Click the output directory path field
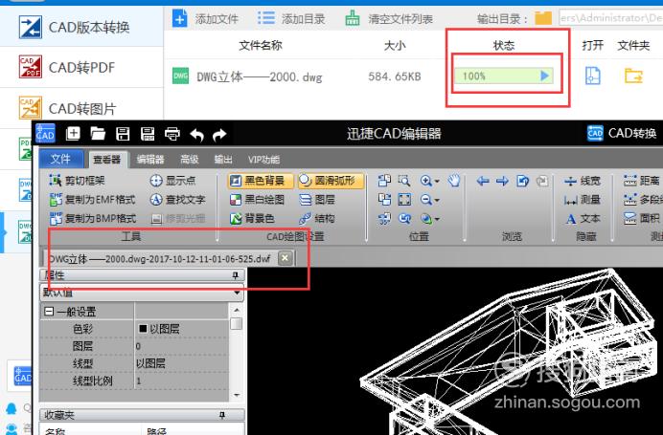Screen dimensions: 663x435 click(x=610, y=18)
